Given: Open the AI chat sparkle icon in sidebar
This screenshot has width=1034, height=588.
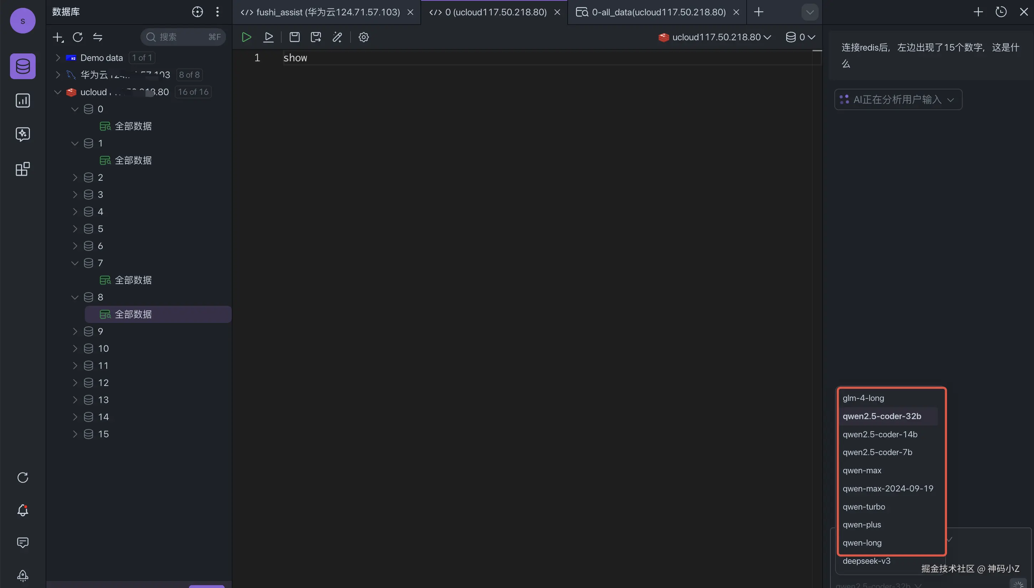Looking at the screenshot, I should pos(22,134).
